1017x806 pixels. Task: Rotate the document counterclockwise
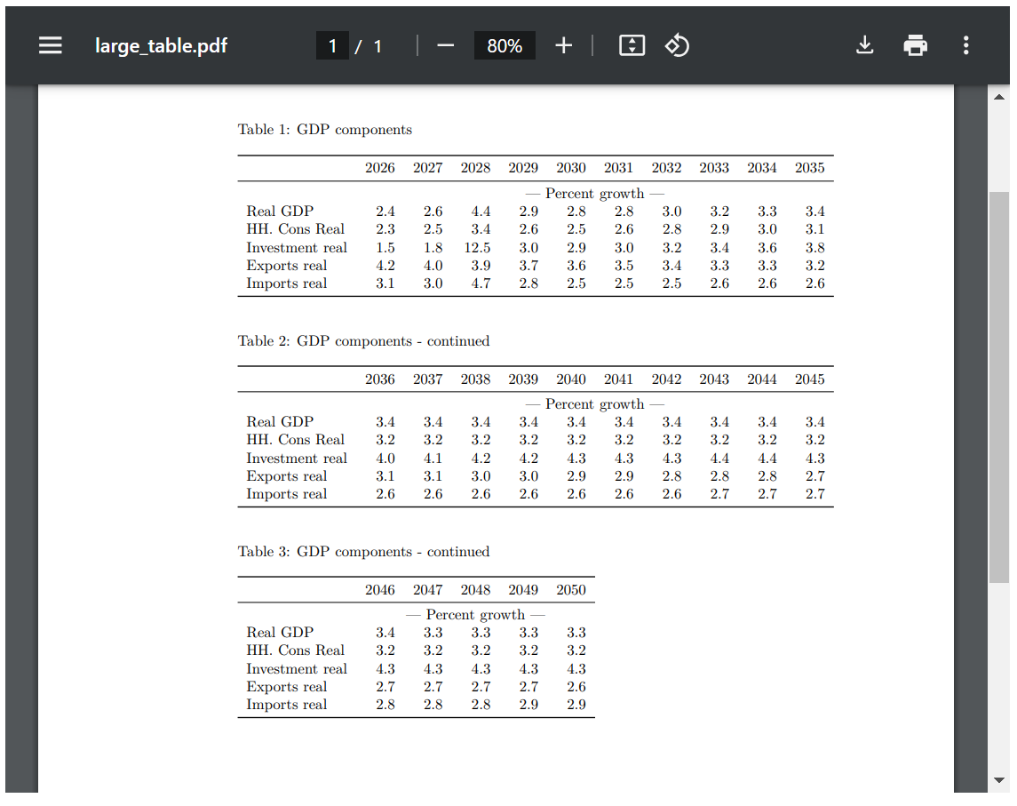(x=677, y=45)
